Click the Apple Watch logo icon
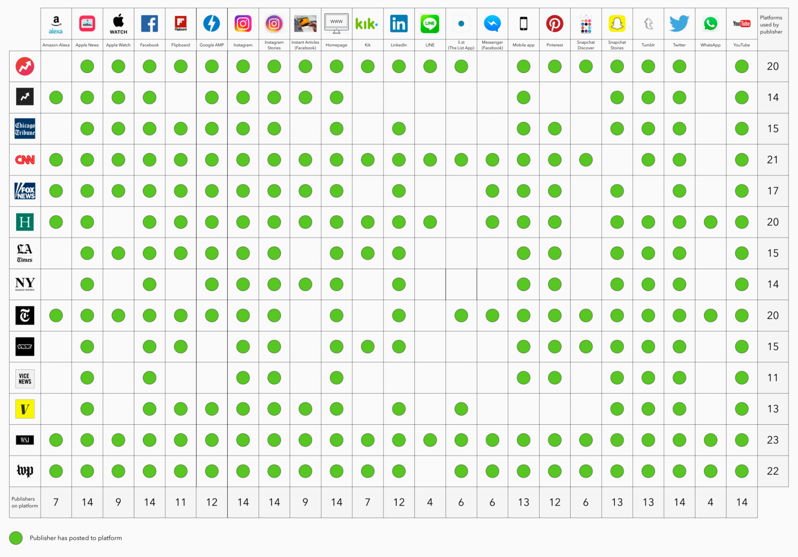This screenshot has height=557, width=798. click(x=118, y=24)
